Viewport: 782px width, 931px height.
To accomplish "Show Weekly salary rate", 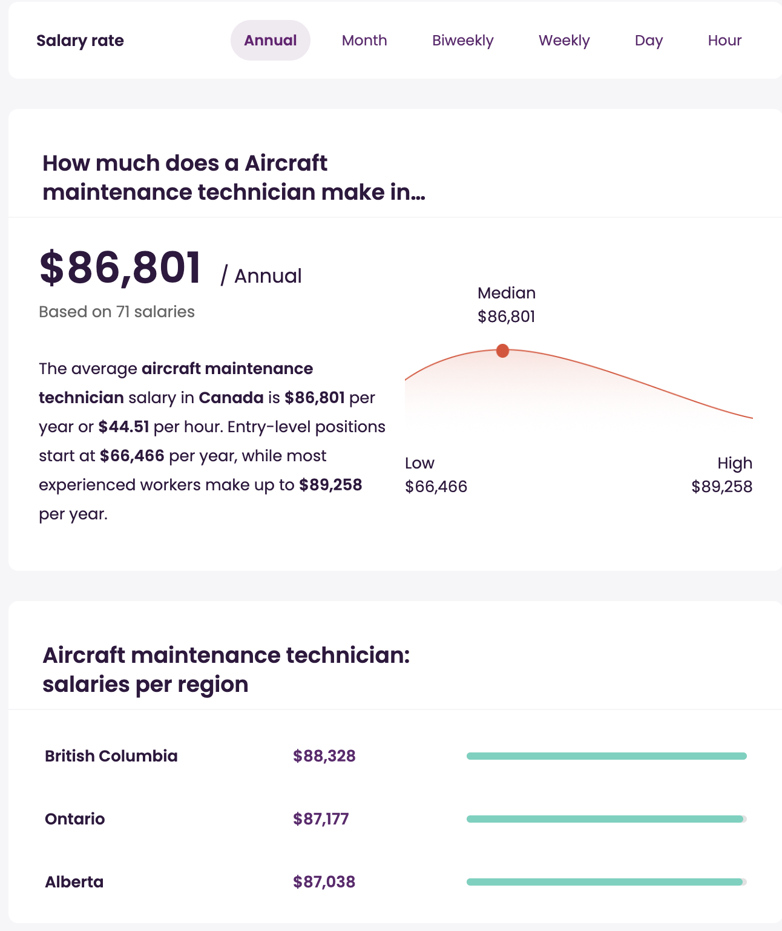I will point(564,41).
